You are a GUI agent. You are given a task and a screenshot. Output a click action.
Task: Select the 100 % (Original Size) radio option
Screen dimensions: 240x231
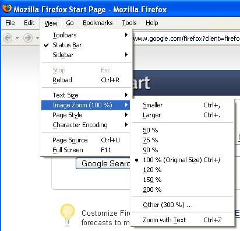[x=182, y=160]
